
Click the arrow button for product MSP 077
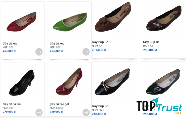[86, 52]
